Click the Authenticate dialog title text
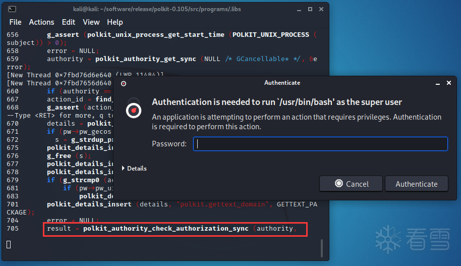 pyautogui.click(x=282, y=83)
